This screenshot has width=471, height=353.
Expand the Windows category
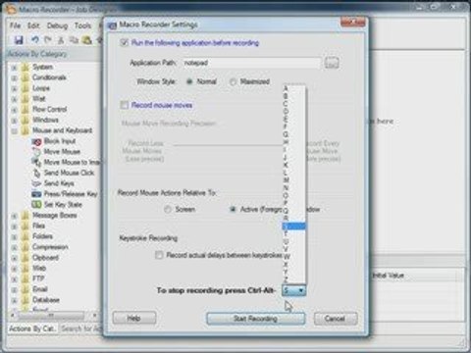14,121
